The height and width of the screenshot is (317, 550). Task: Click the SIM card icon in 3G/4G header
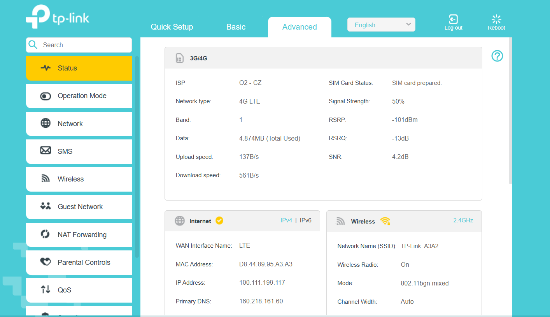pyautogui.click(x=179, y=58)
